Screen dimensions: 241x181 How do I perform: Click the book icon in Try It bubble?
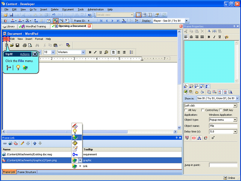click(25, 67)
